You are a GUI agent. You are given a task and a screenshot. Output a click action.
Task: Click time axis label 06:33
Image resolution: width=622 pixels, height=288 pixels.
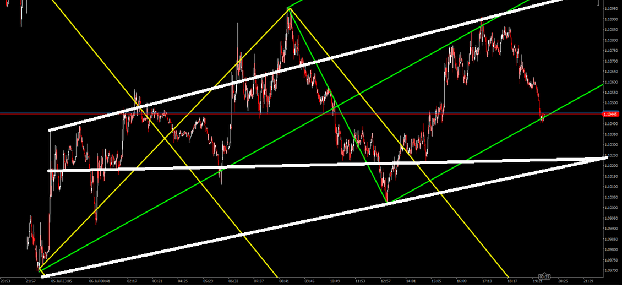[233, 281]
